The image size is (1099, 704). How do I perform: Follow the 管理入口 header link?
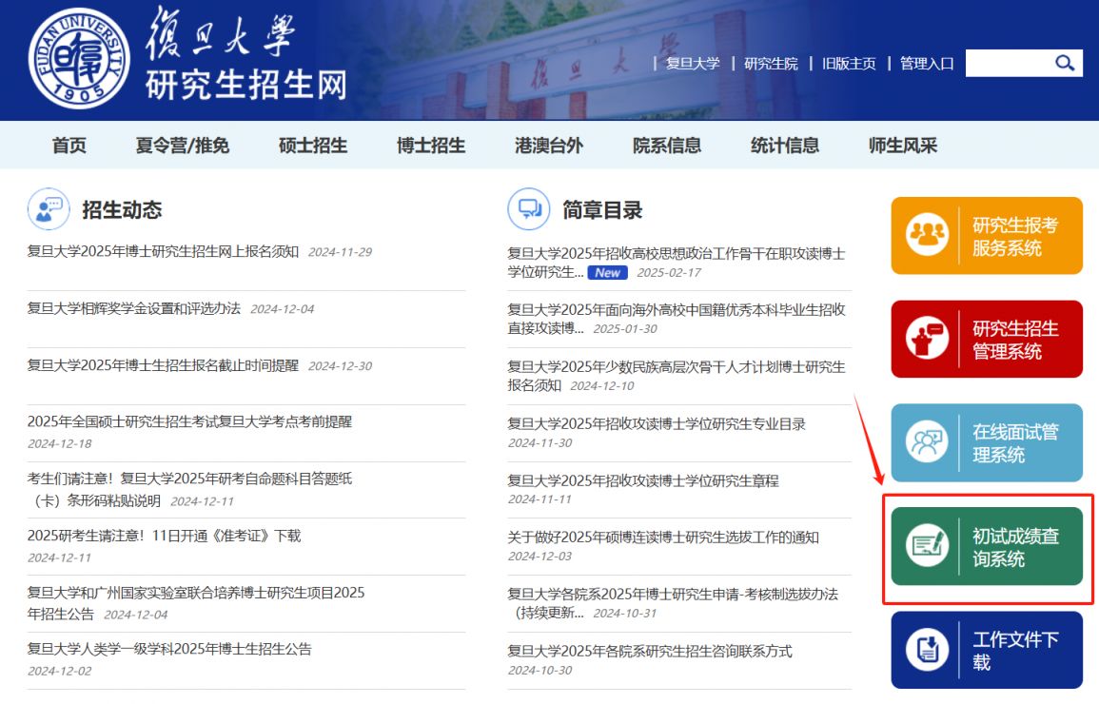[927, 64]
